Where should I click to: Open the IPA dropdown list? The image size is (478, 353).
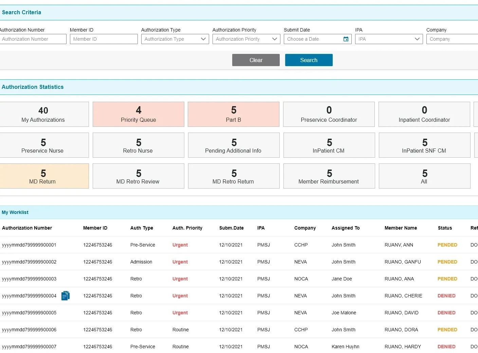pos(417,39)
